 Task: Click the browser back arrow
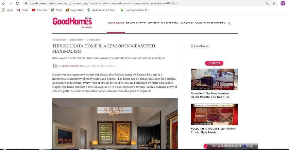(3, 3)
